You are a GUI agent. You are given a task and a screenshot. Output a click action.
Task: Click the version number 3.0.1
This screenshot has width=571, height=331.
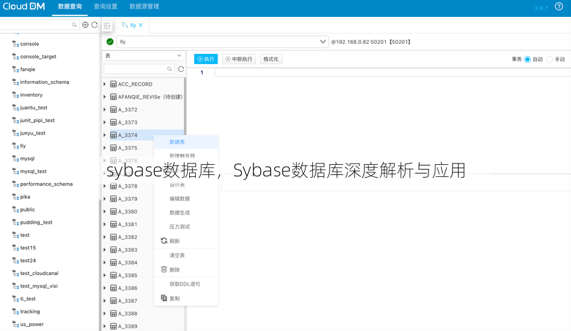(541, 7)
